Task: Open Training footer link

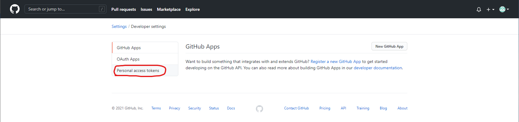Action: point(363,108)
